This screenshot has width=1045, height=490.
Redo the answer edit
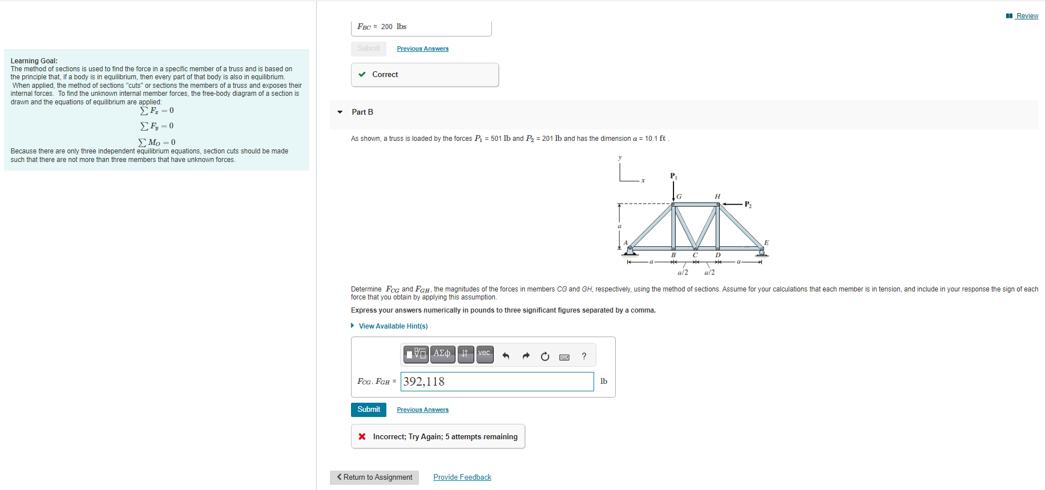point(526,356)
